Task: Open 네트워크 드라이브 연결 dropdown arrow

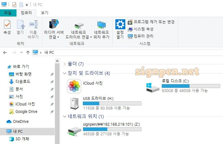Action: [91, 37]
